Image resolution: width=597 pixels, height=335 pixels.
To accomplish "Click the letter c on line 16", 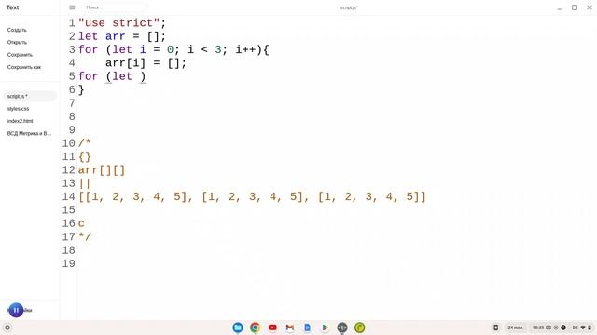I will coord(81,223).
